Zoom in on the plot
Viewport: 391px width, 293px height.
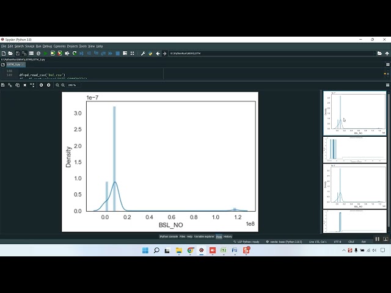pos(63,85)
